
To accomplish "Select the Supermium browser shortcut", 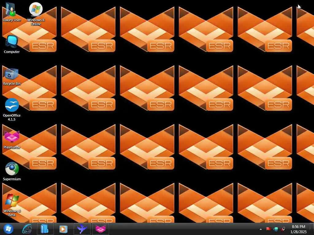I will tap(12, 171).
